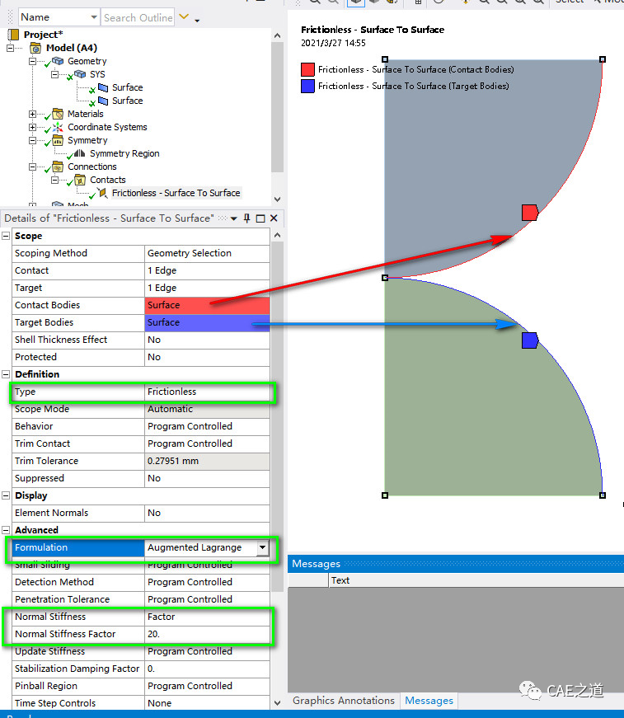
Task: Click the Contact value 1 Edge
Action: [x=207, y=270]
